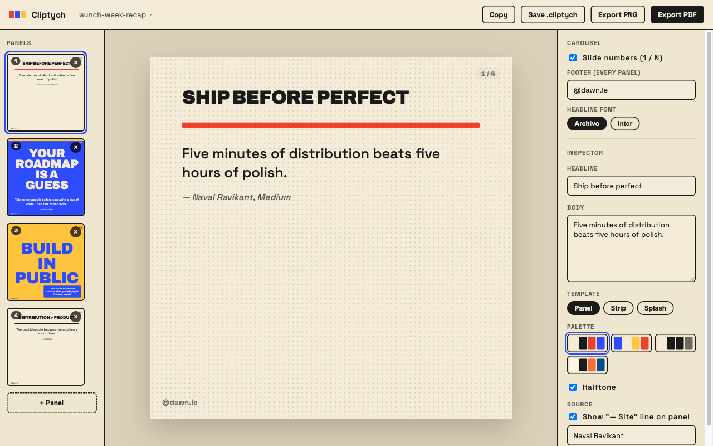This screenshot has width=713, height=446.
Task: Click the CAROUSEL section label
Action: (584, 43)
